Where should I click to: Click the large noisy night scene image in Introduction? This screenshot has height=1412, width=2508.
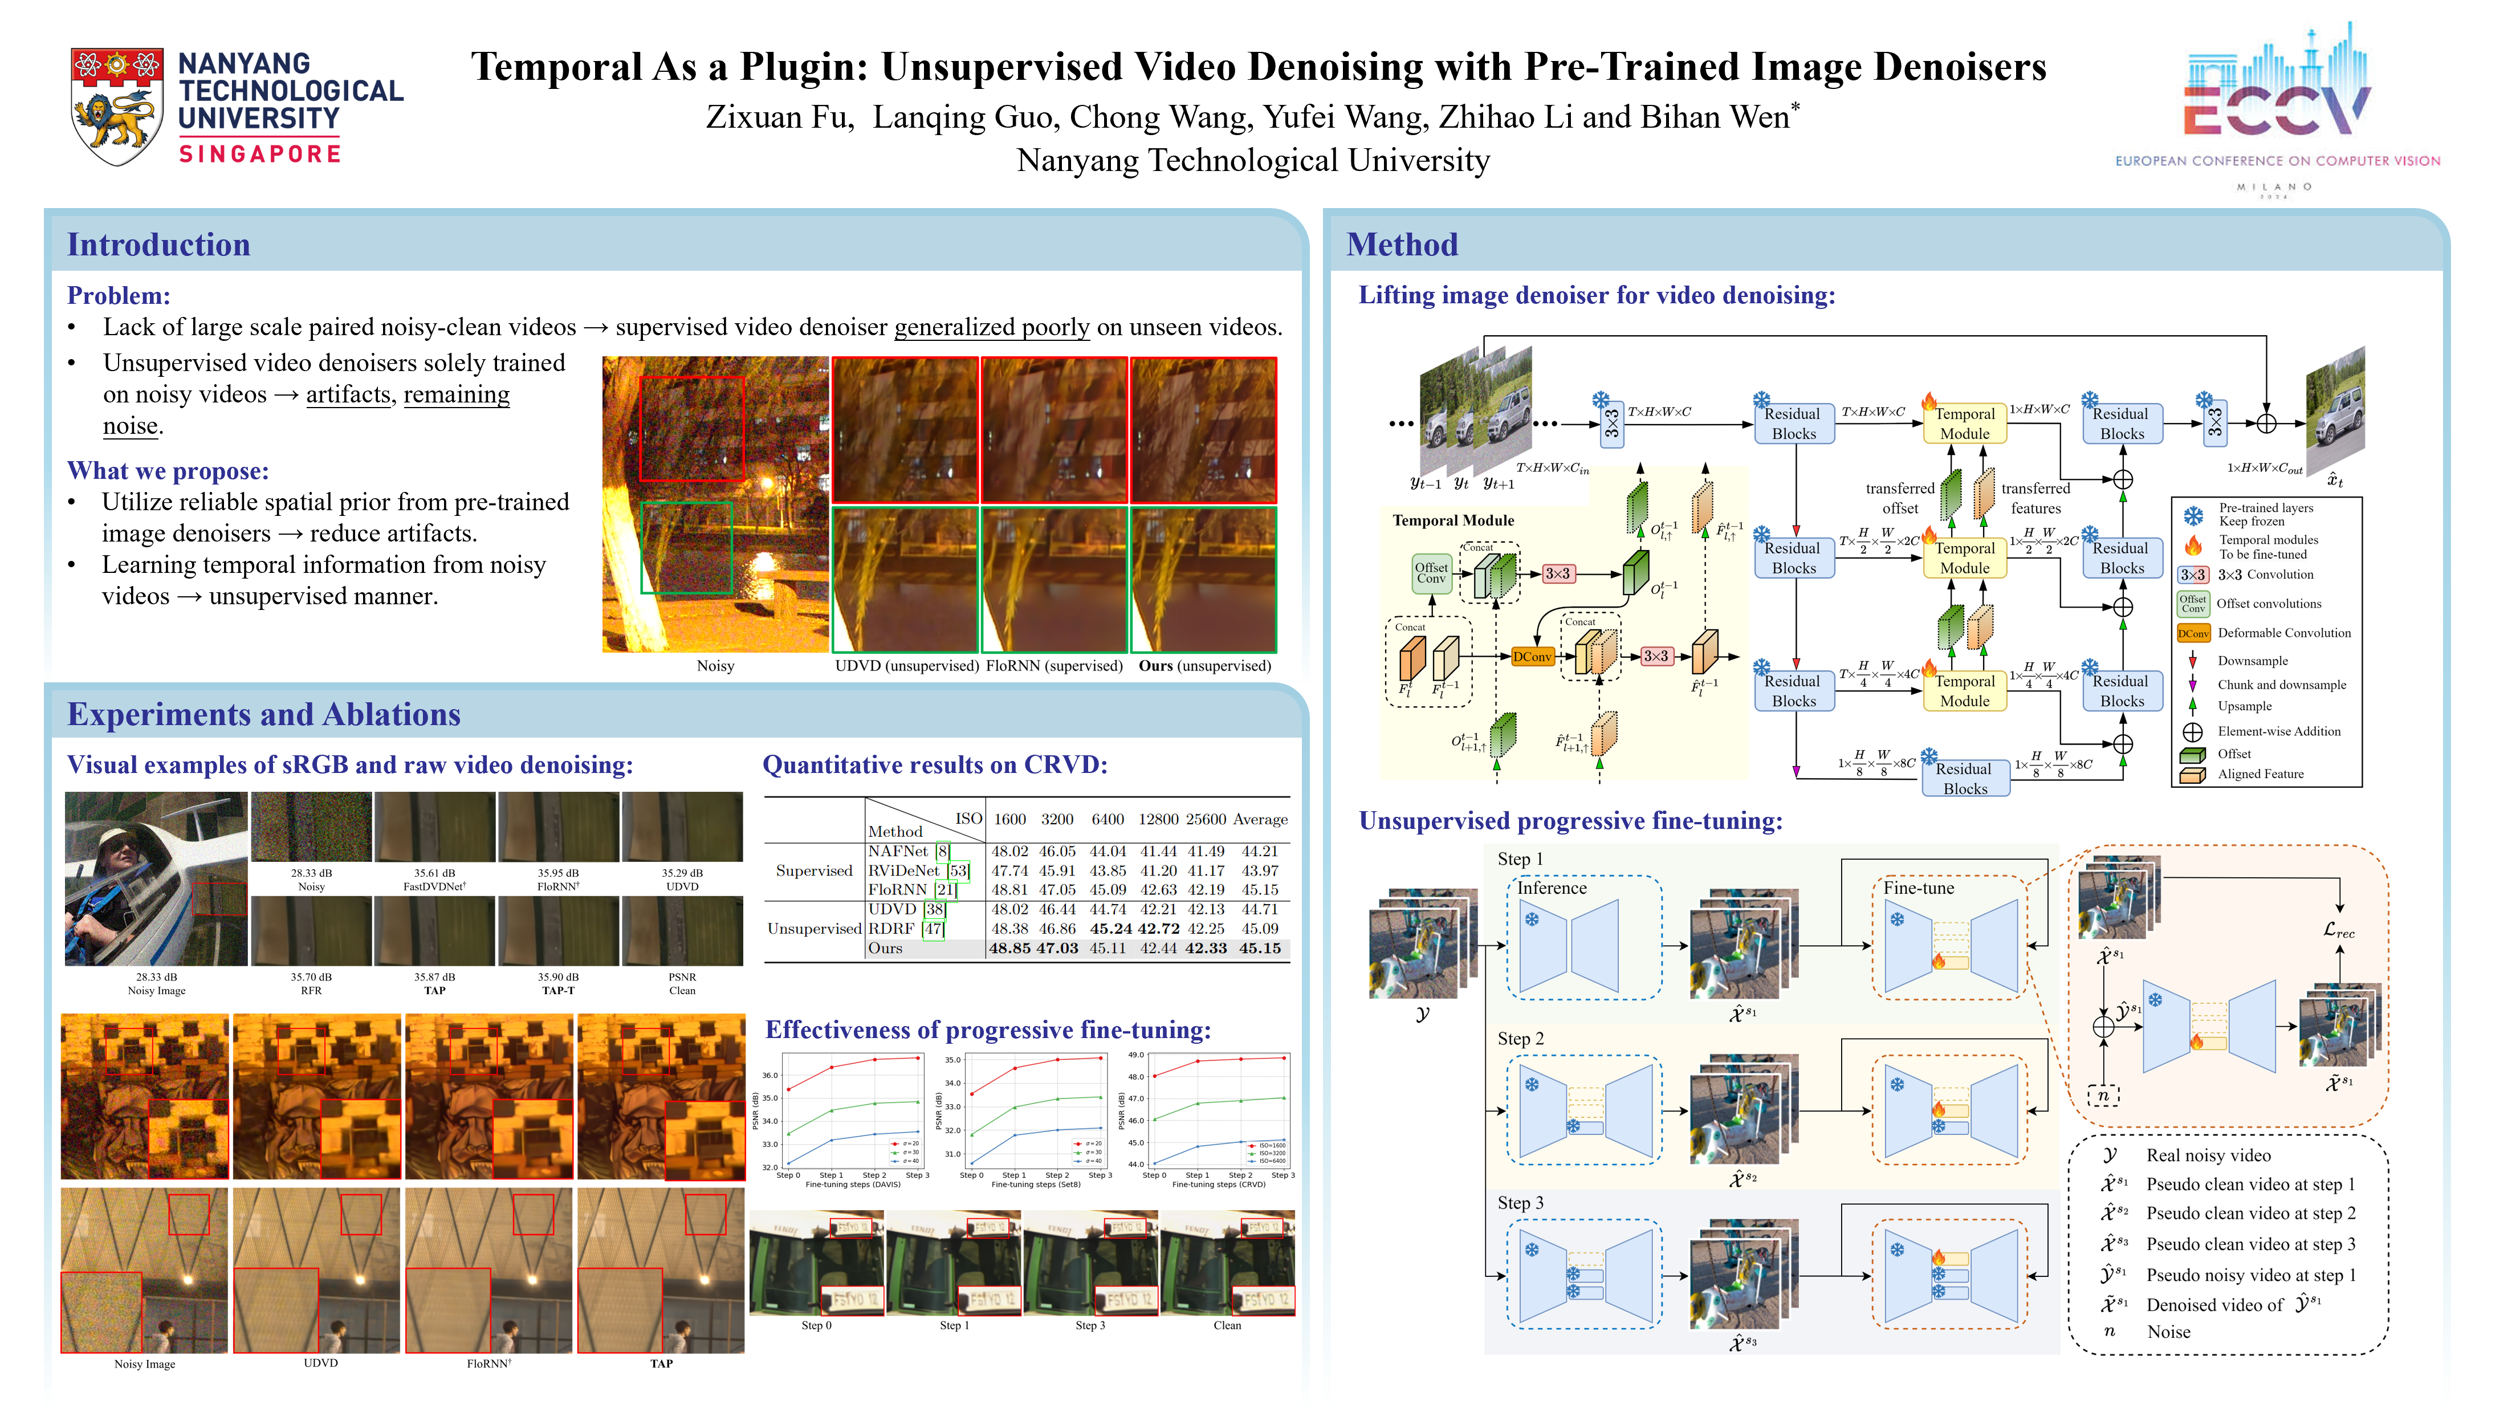click(x=715, y=504)
